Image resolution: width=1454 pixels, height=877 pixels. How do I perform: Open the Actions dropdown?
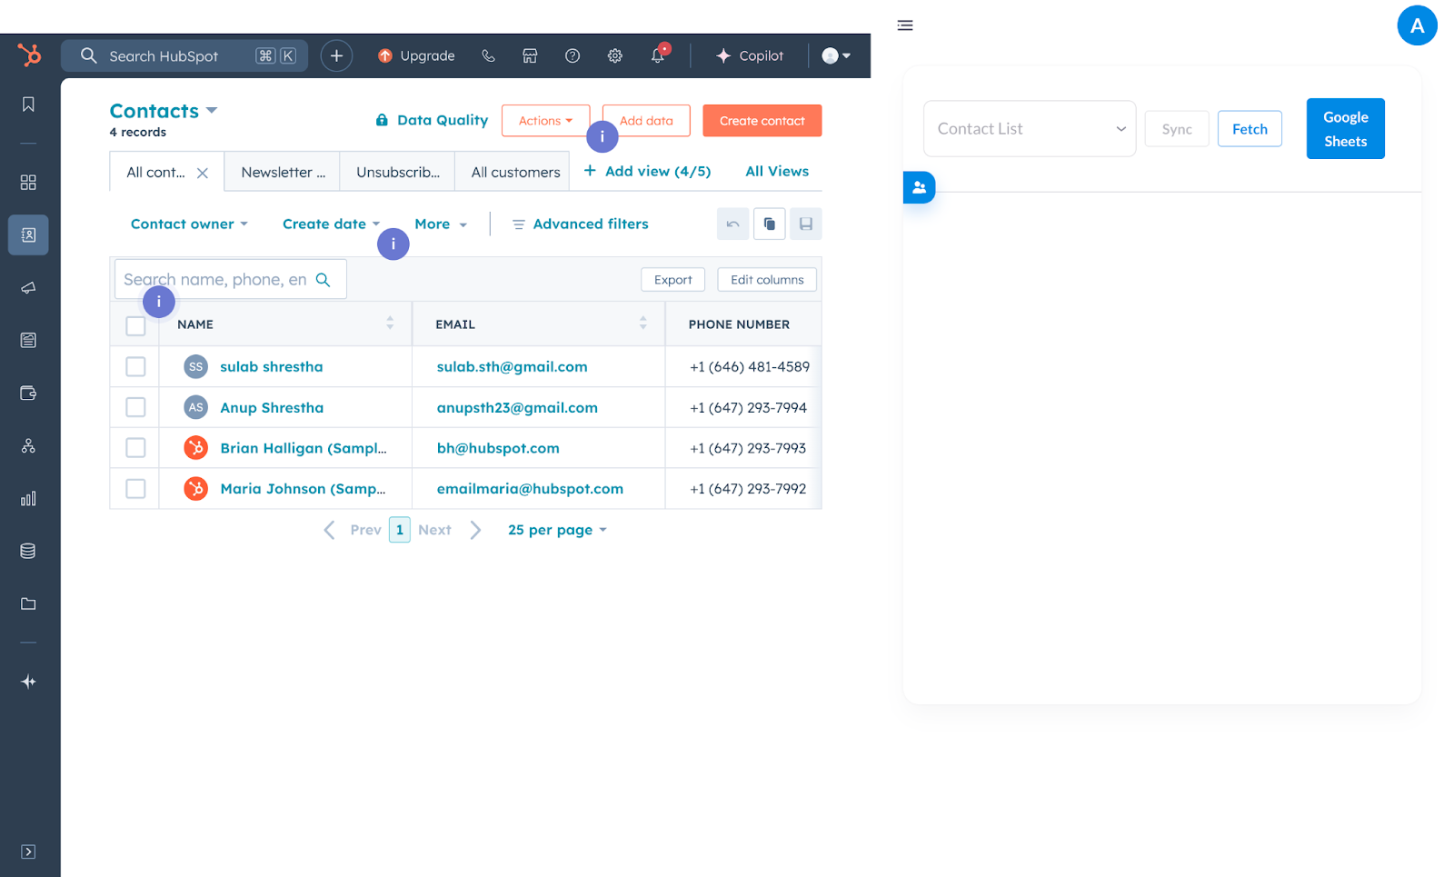point(545,121)
